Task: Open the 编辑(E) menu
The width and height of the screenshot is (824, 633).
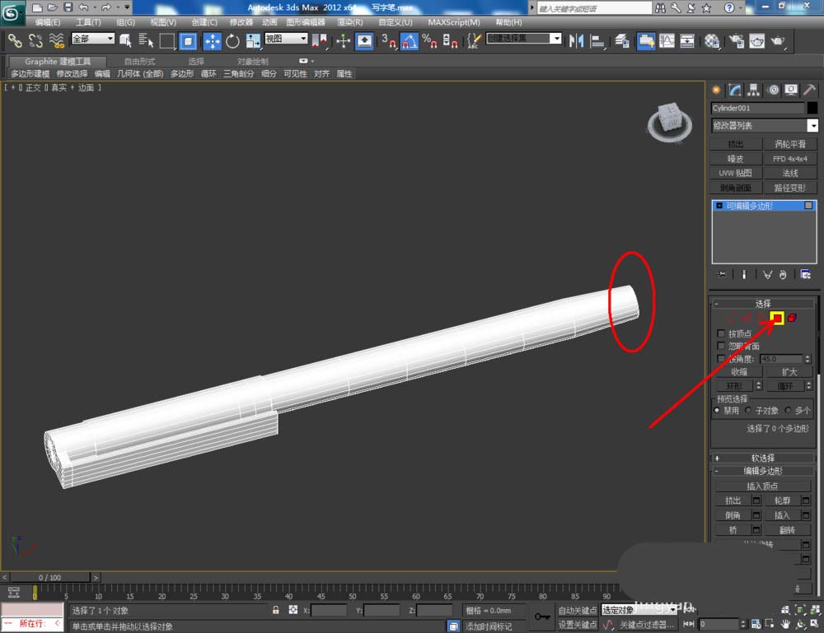Action: pyautogui.click(x=48, y=22)
